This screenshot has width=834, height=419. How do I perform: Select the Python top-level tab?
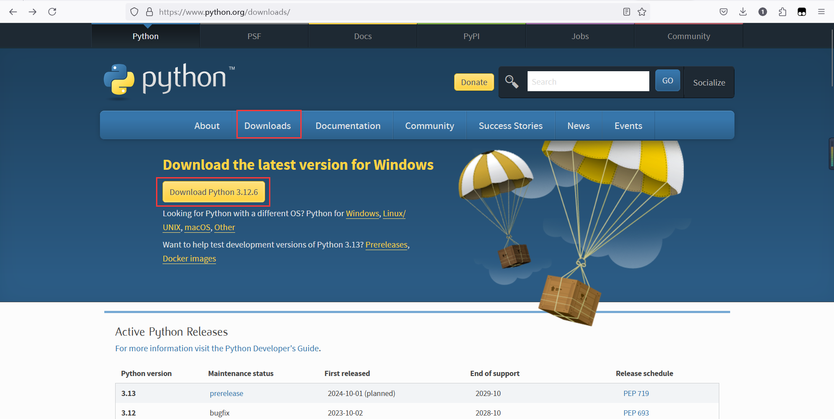(x=146, y=36)
